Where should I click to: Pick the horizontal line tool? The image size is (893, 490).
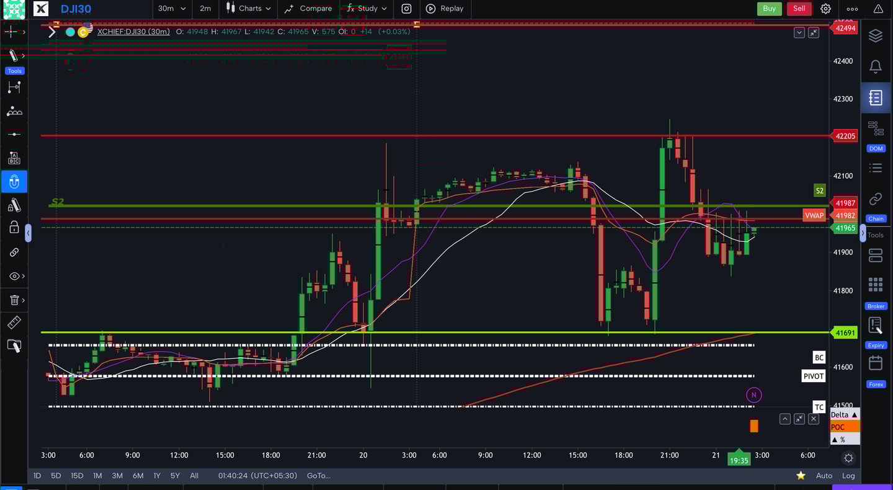tap(14, 134)
